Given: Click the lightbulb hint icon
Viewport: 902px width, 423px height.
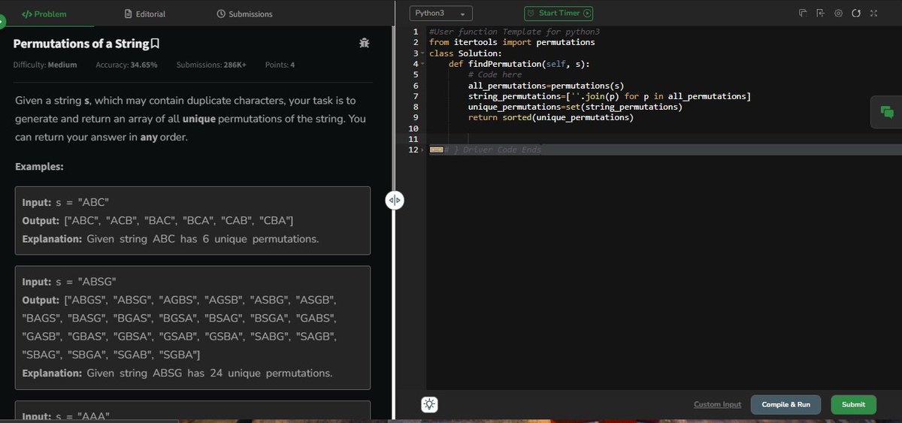Looking at the screenshot, I should (x=429, y=404).
